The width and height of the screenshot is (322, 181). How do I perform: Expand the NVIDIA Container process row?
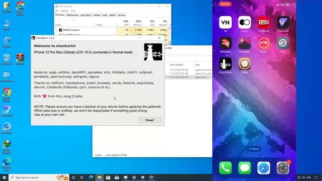(x=56, y=30)
